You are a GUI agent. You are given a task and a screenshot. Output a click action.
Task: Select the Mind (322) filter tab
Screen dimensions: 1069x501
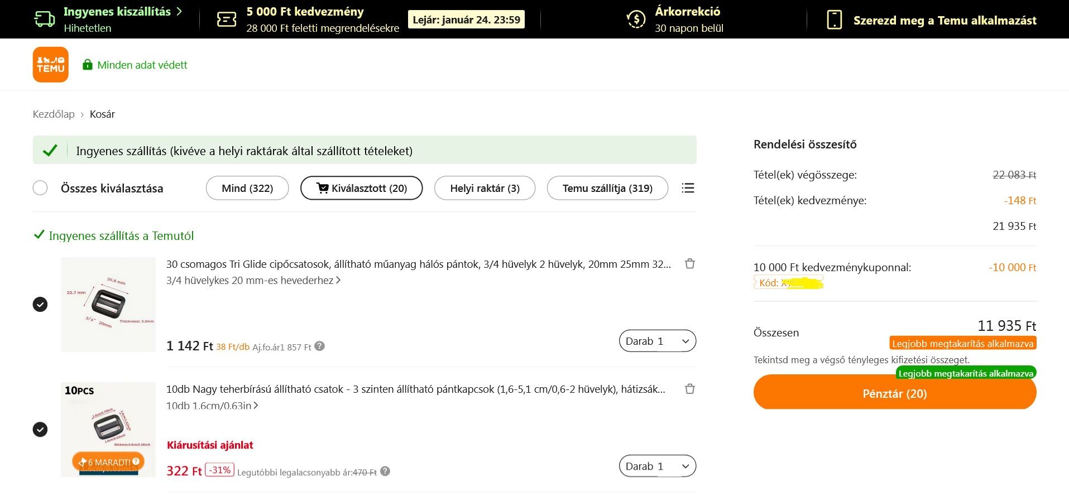(x=247, y=188)
